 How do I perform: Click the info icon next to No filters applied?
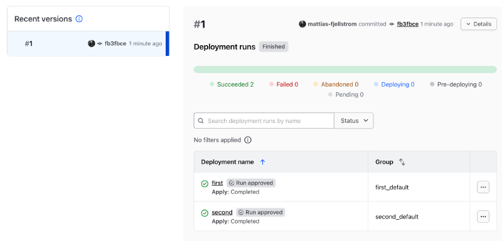coord(248,140)
